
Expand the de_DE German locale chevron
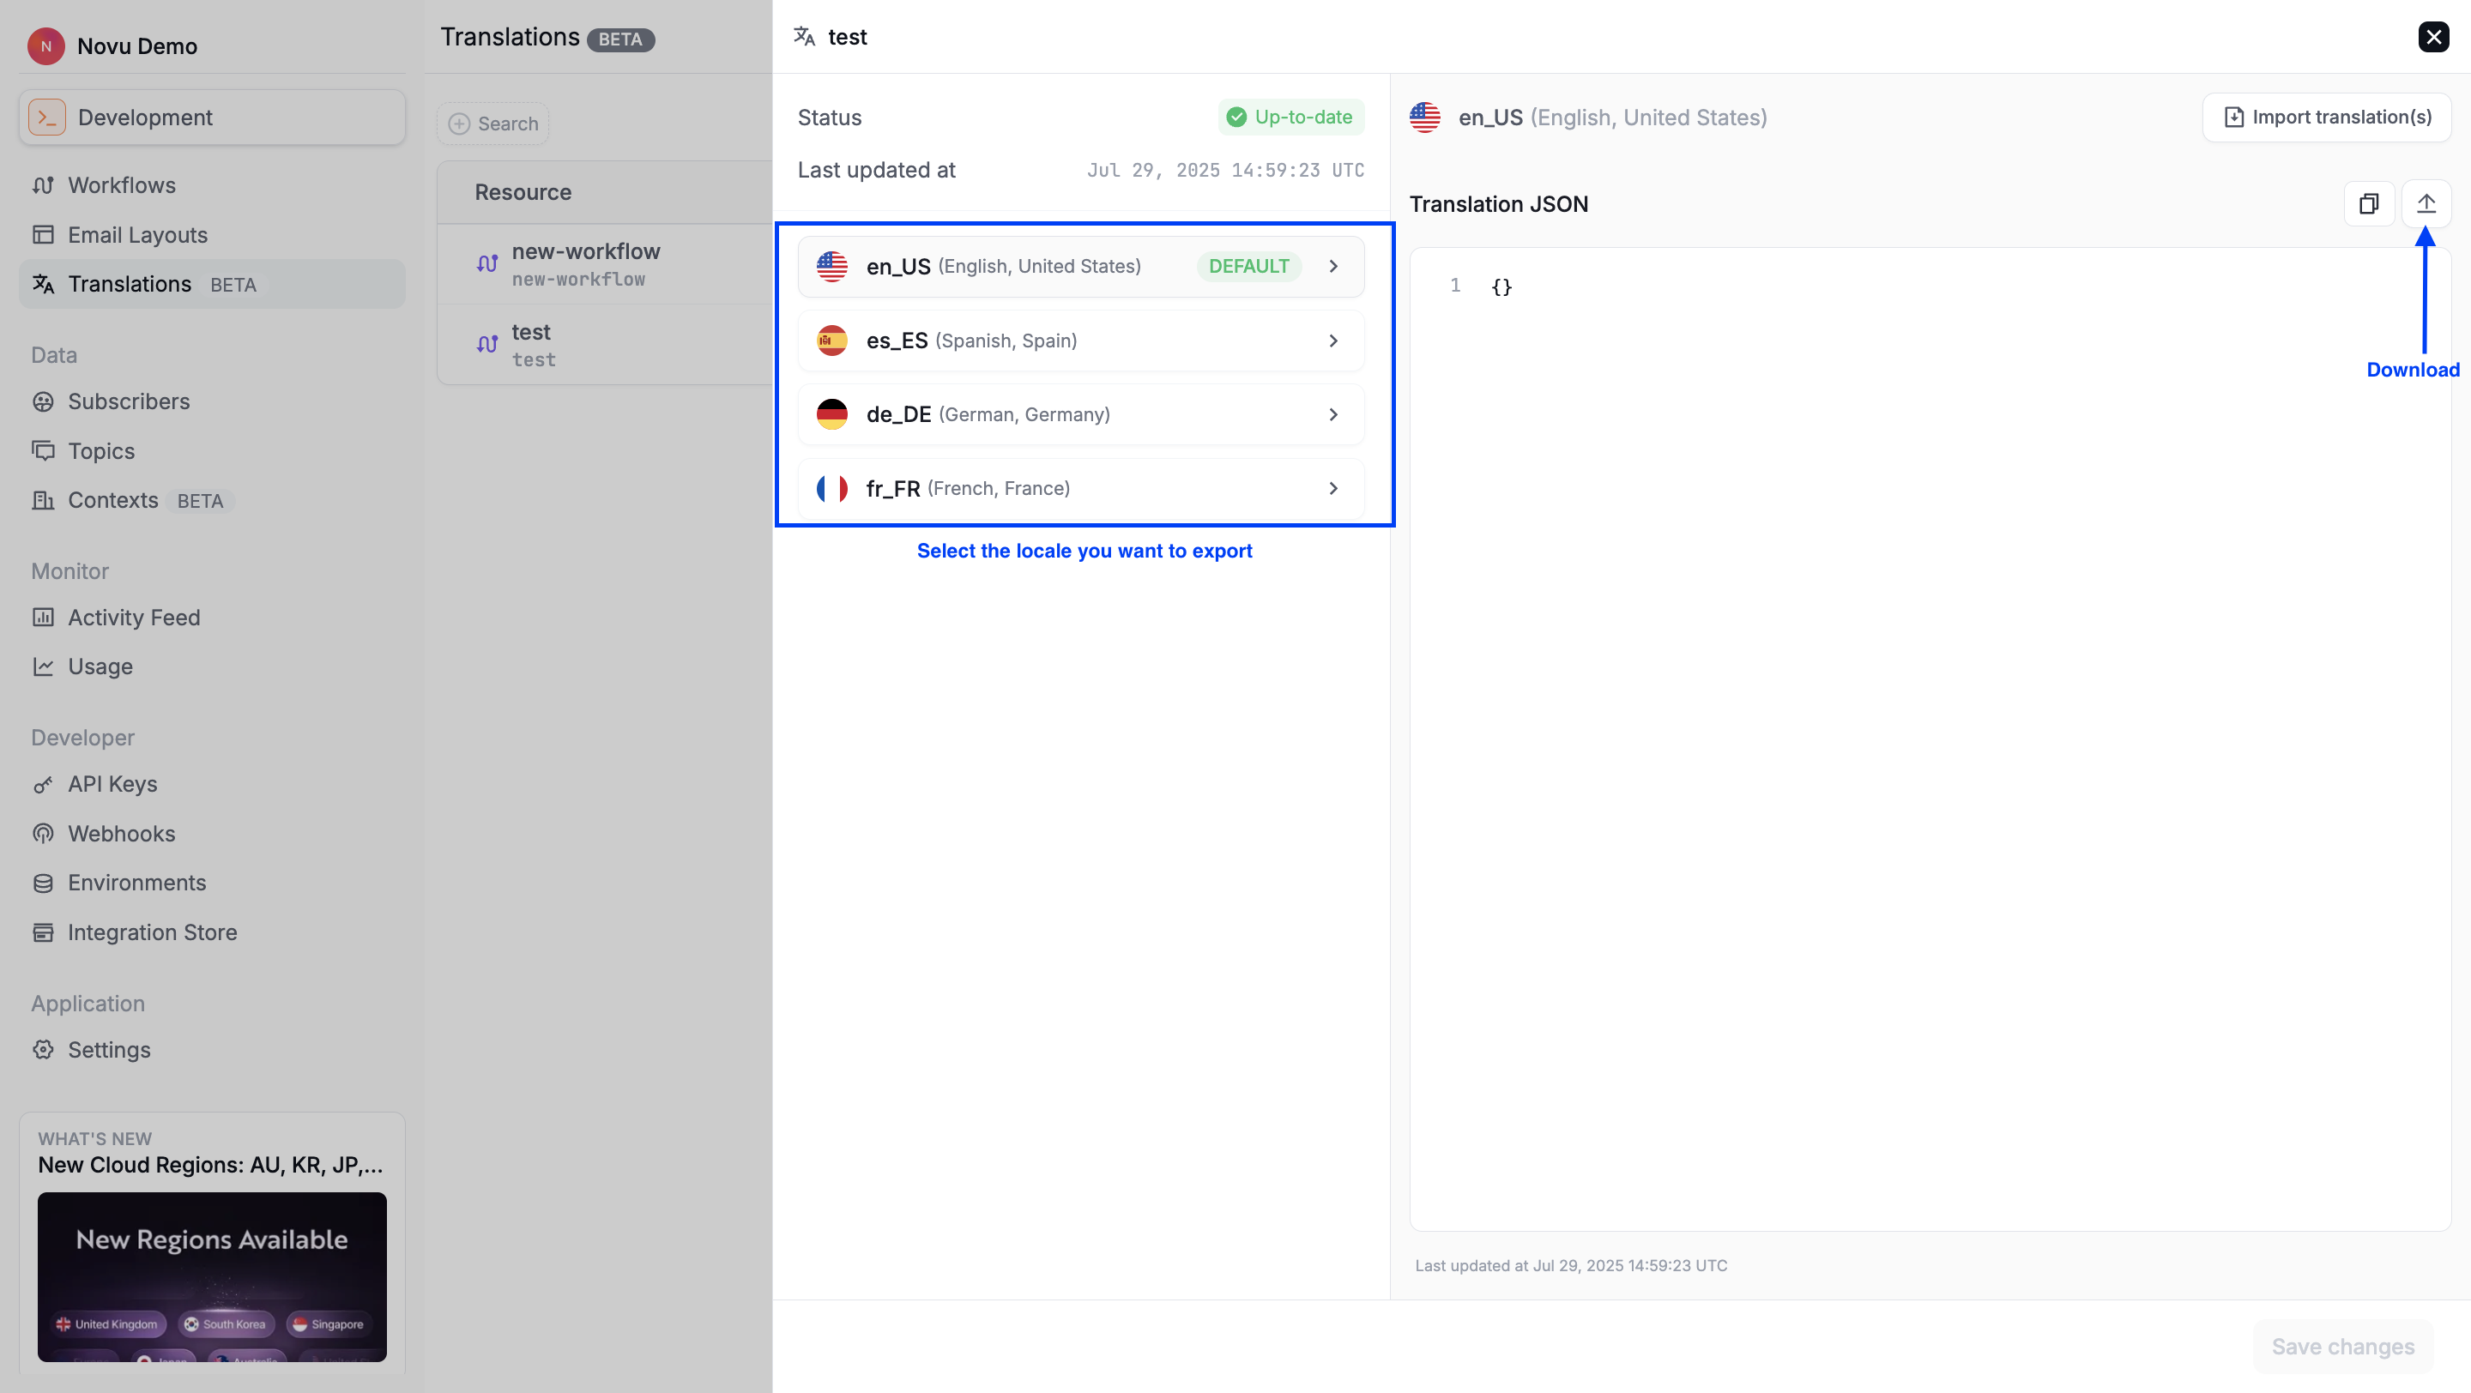tap(1332, 414)
